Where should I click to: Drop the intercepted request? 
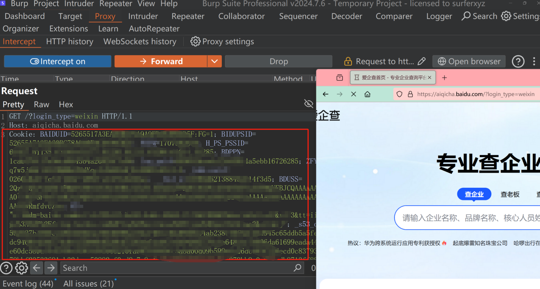click(279, 61)
